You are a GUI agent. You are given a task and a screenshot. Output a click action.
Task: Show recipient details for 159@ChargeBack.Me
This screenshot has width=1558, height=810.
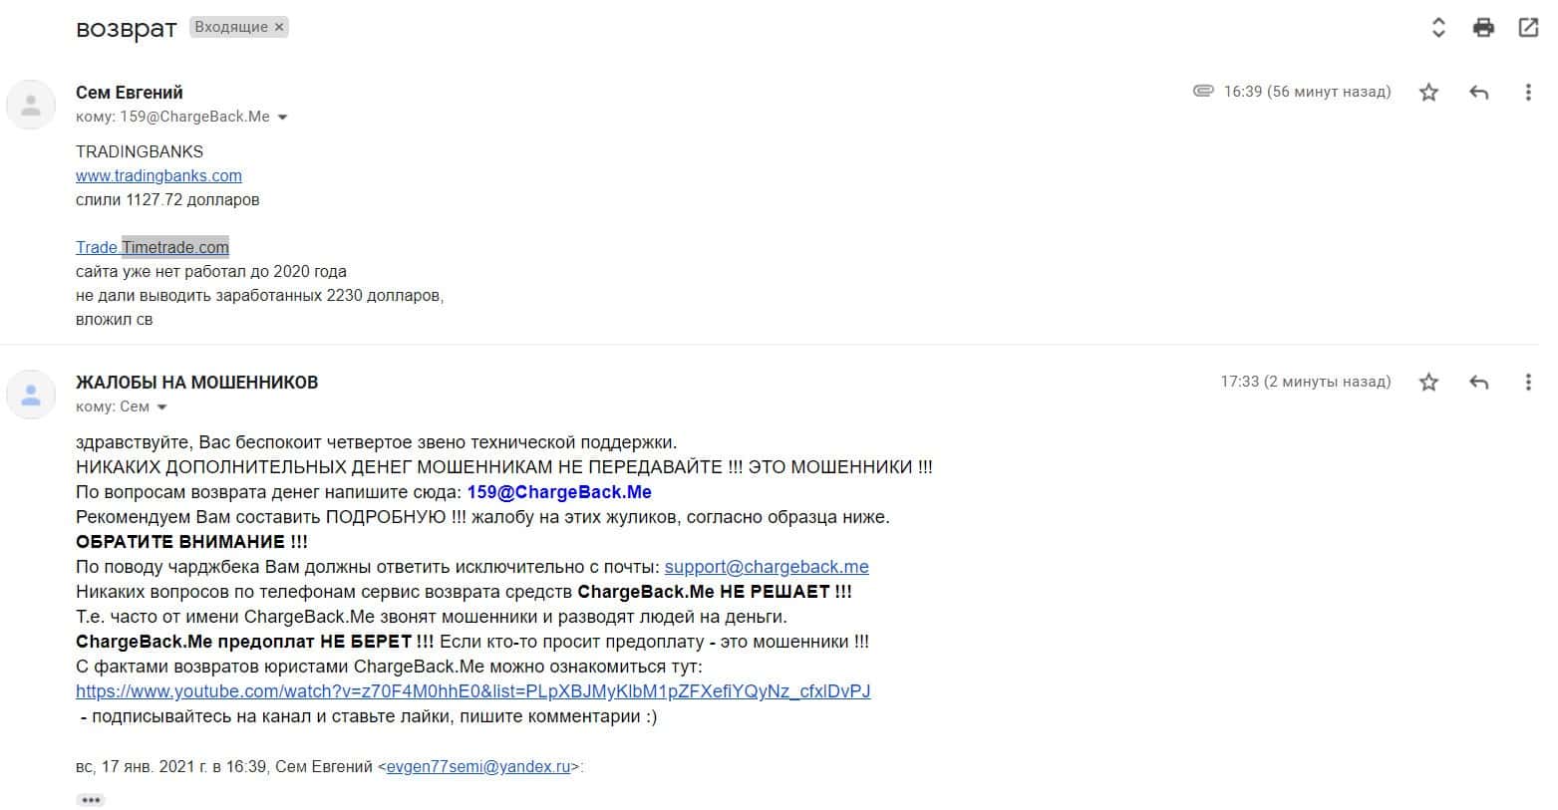click(282, 118)
